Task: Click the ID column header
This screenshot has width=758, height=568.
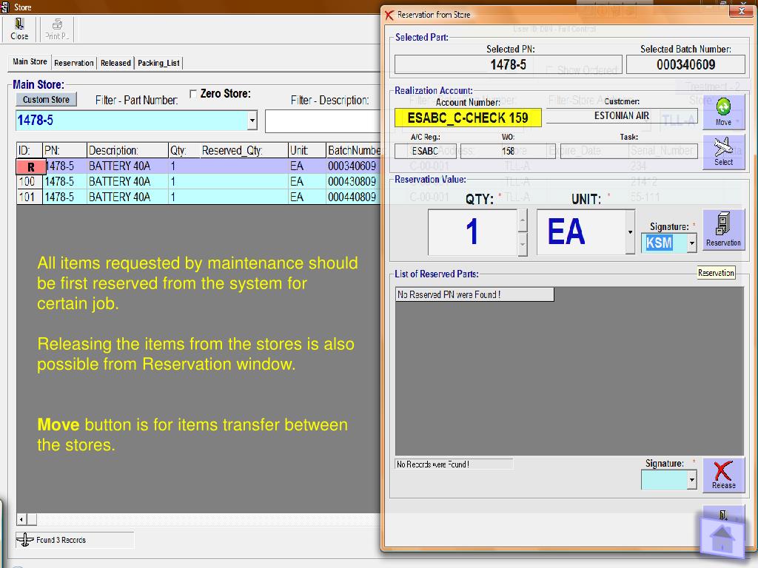Action: [30, 151]
